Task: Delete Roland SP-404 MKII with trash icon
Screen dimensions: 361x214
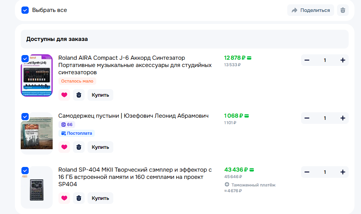Action: tap(79, 198)
